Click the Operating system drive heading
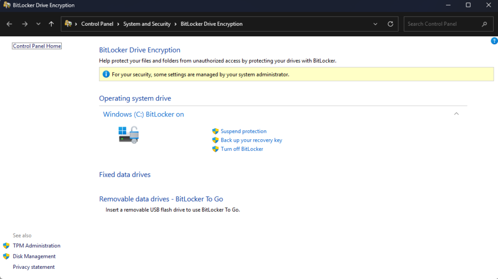 pyautogui.click(x=135, y=98)
